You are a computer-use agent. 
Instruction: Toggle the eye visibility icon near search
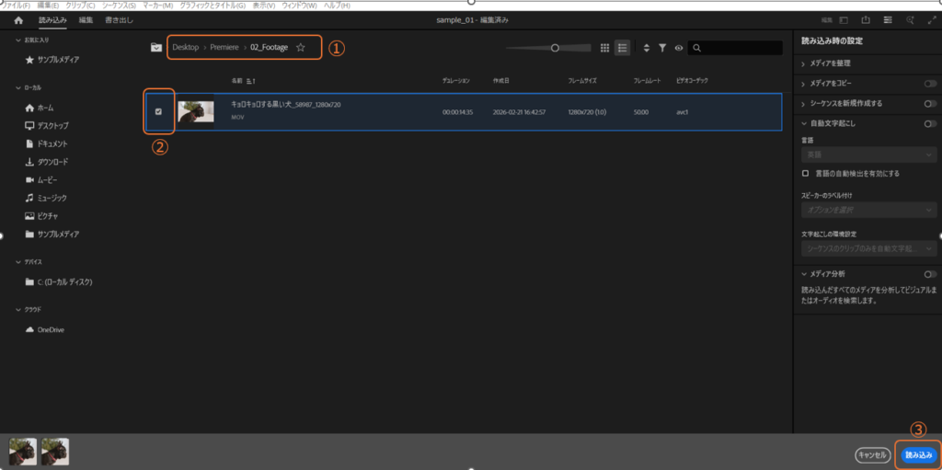679,48
